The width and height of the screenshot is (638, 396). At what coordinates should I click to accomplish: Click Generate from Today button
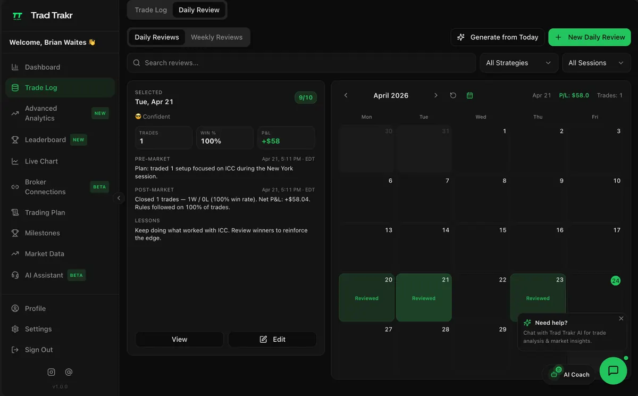[x=498, y=37]
